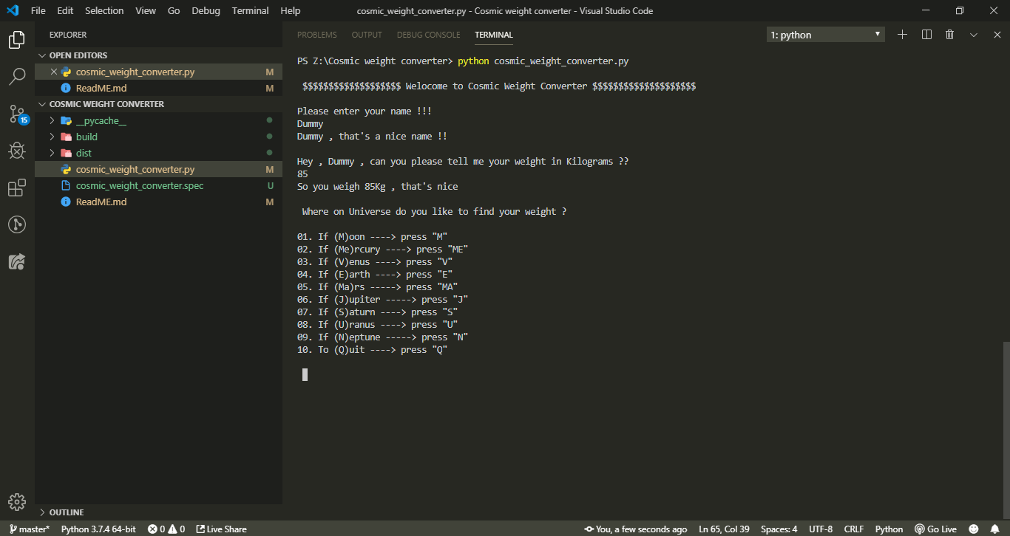Click the master branch indicator
The height and width of the screenshot is (536, 1010).
pos(29,529)
